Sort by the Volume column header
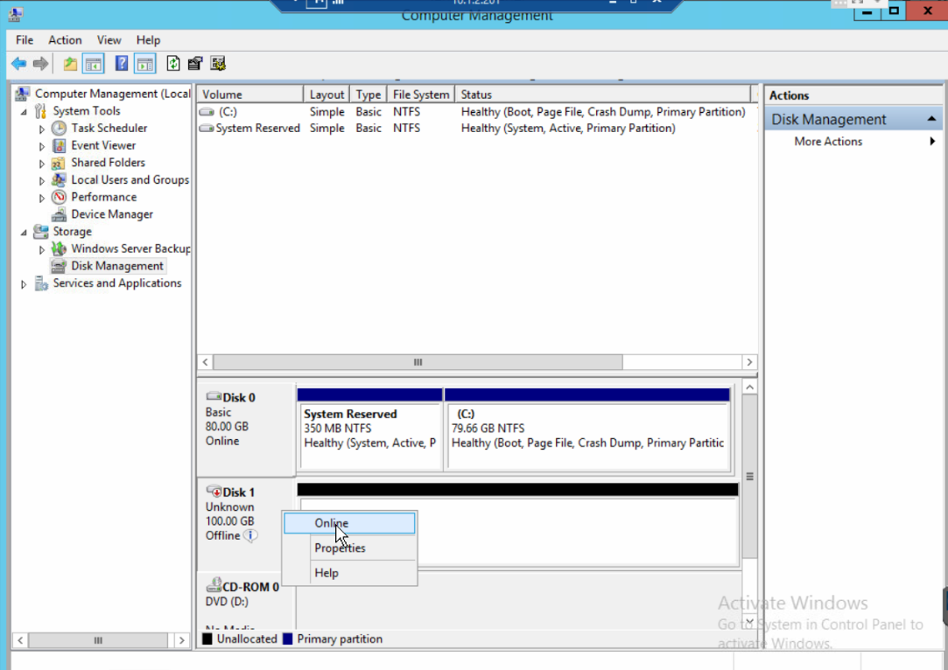 pyautogui.click(x=249, y=94)
